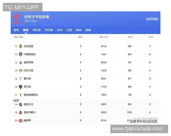Viewport: 171px width, 136px height.
Task: Click the 进/失 column header
Action: tap(131, 37)
